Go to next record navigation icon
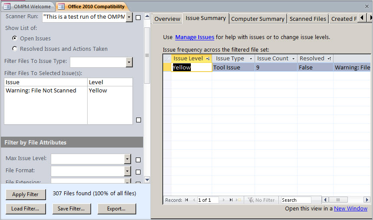373x220 pixels. click(223, 200)
